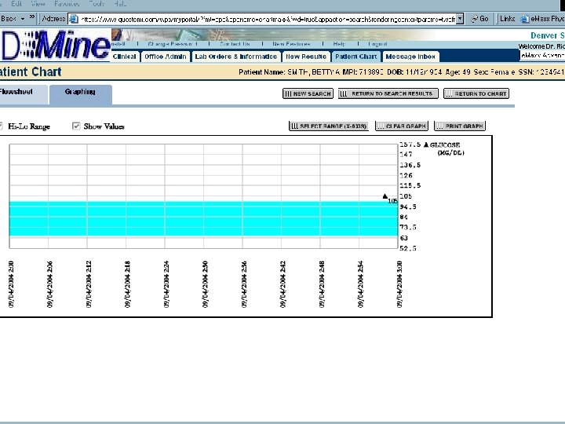Screen dimensions: 565x424
Task: Open the Help link in the portal header
Action: point(339,44)
